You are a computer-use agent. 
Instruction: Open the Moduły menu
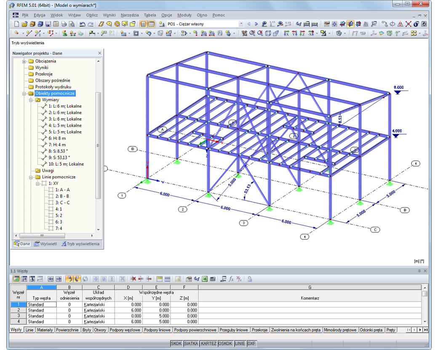[x=184, y=15]
